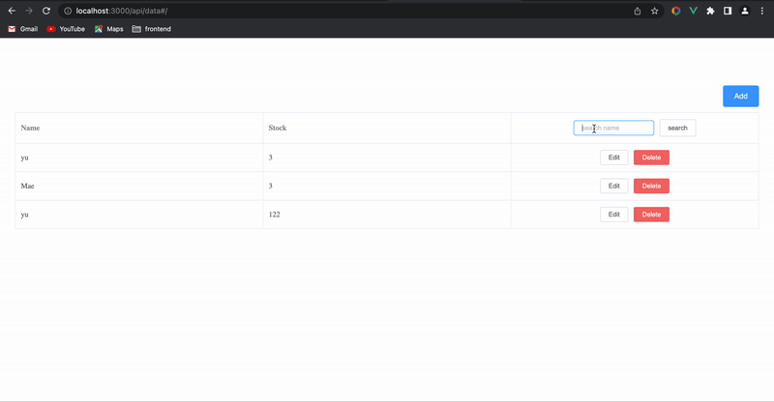Viewport: 774px width, 402px height.
Task: Click the share page icon
Action: point(638,11)
